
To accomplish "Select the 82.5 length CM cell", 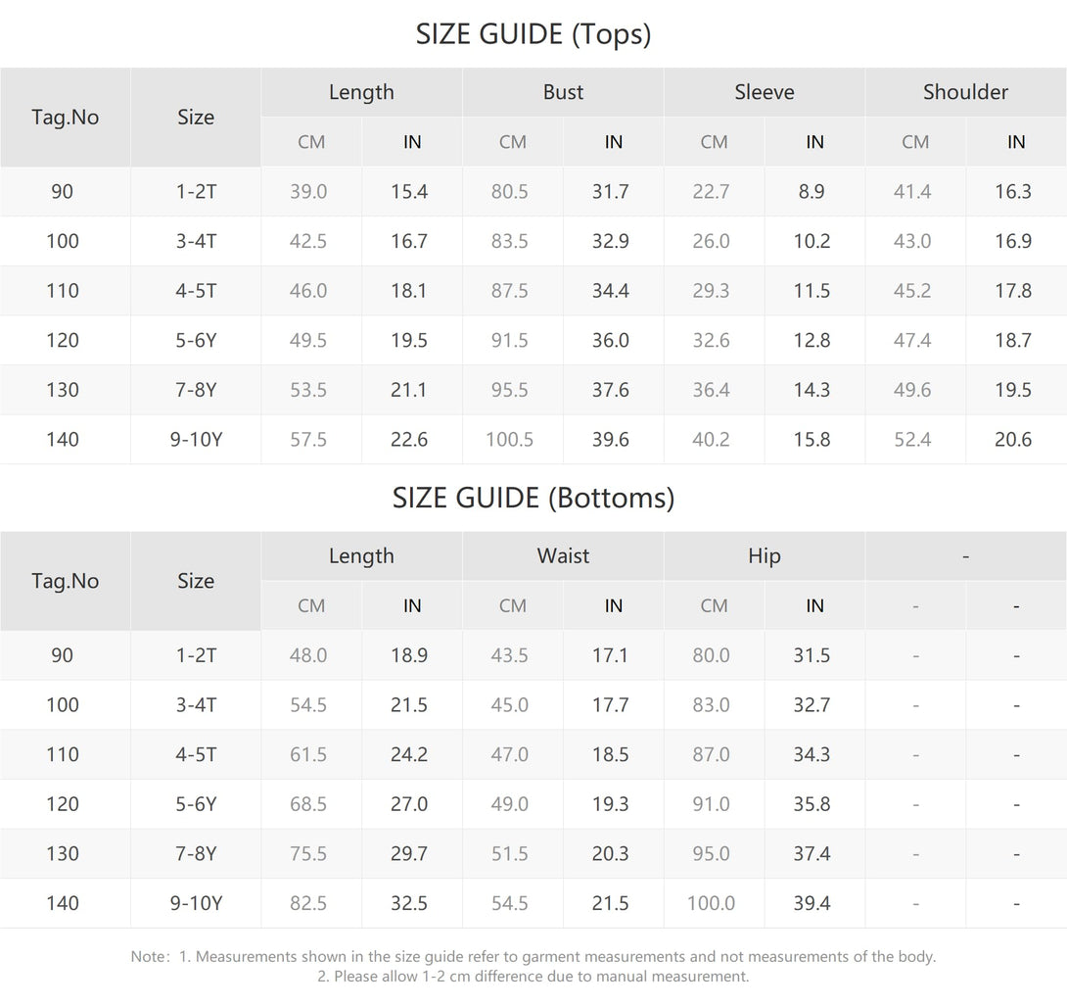I will click(x=308, y=903).
